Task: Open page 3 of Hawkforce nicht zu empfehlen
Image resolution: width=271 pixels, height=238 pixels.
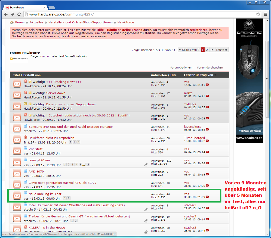Action: (x=78, y=142)
